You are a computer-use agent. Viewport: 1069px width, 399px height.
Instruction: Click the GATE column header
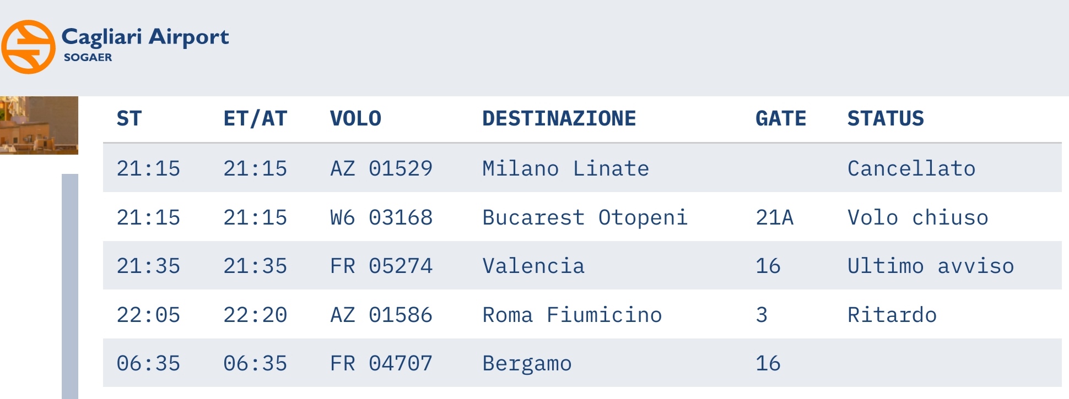780,119
